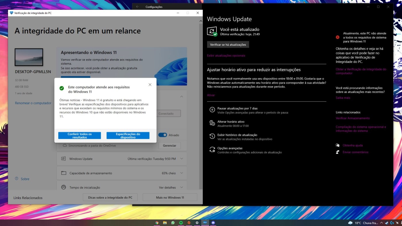402x226 pixels.
Task: Click the startup time gauge icon
Action: [x=63, y=187]
